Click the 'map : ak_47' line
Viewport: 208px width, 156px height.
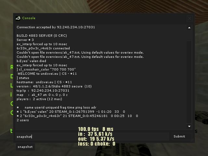pos(42,95)
